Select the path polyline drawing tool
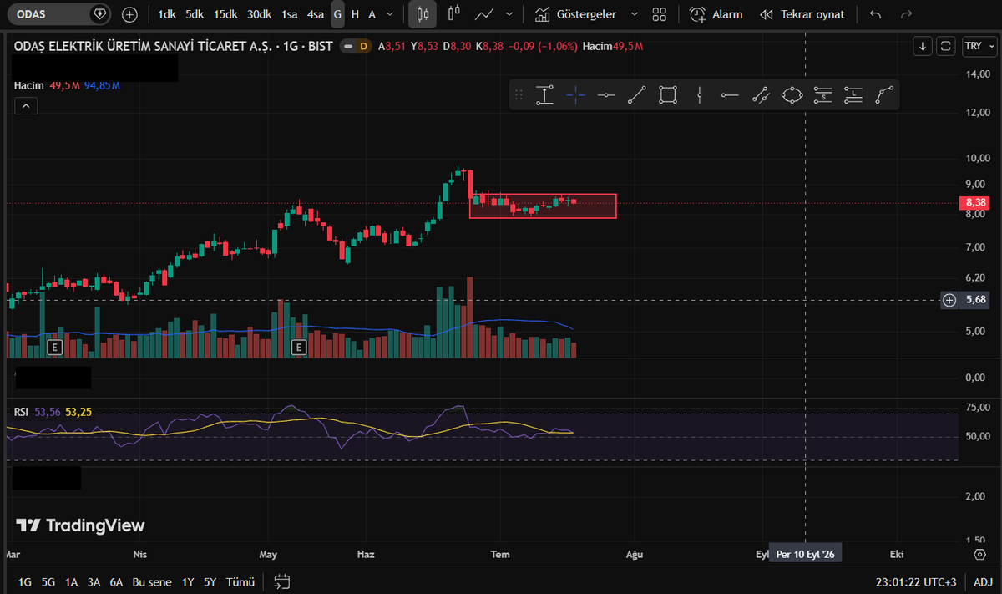 tap(883, 95)
